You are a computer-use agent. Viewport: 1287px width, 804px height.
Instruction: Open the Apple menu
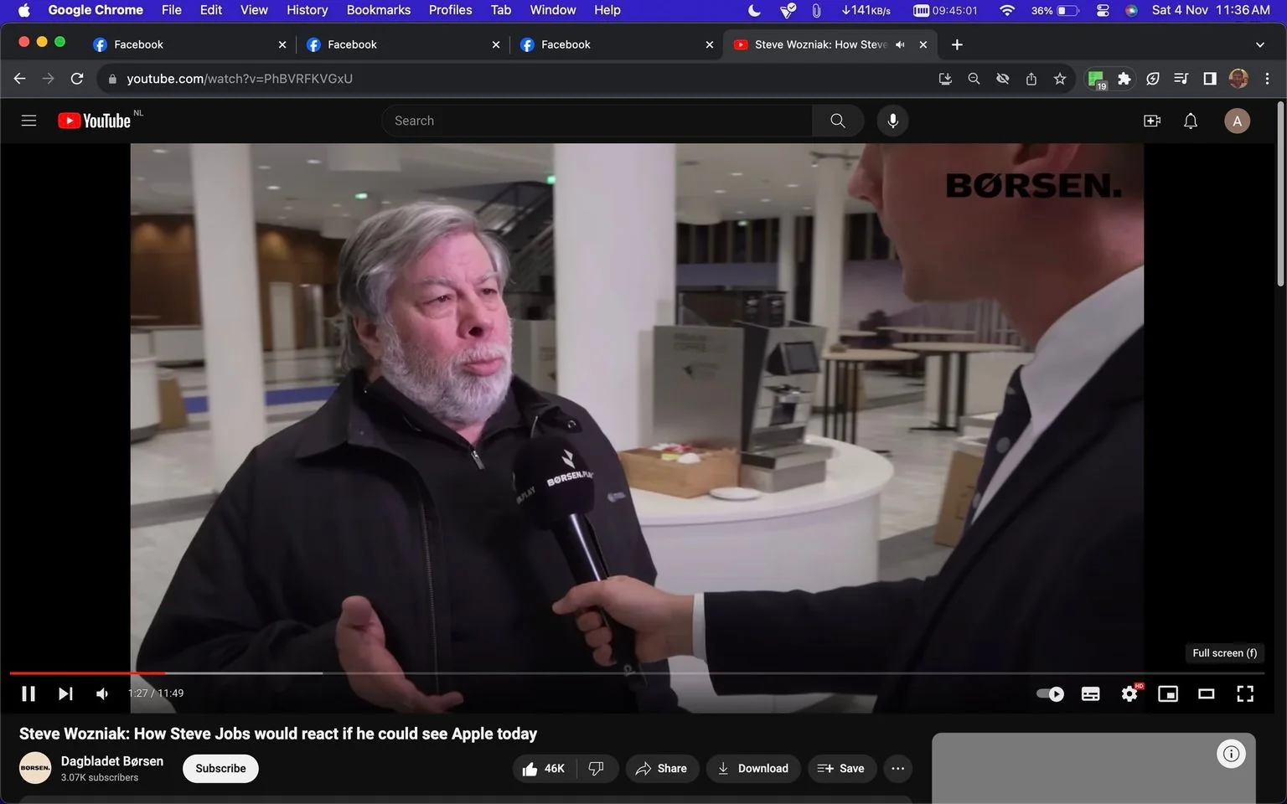(x=23, y=10)
